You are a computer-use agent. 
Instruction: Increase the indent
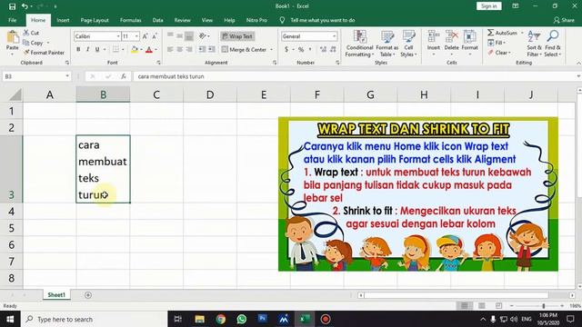pyautogui.click(x=212, y=49)
